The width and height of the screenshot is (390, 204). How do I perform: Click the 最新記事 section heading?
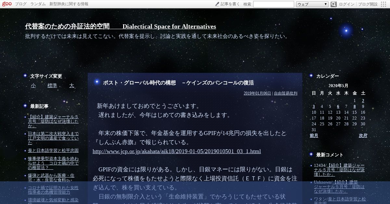pos(39,106)
